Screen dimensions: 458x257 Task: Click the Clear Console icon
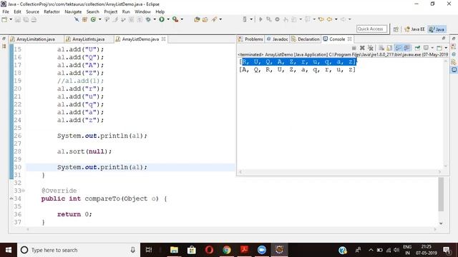[x=381, y=48]
